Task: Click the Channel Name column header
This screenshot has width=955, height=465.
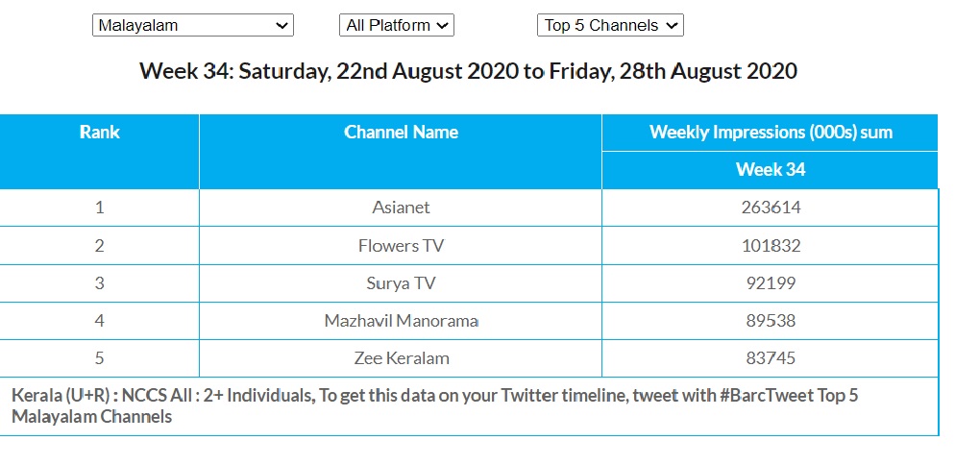Action: click(x=401, y=133)
